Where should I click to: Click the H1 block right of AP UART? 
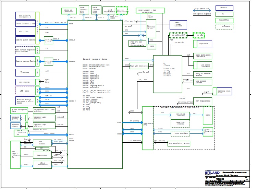click(151, 28)
